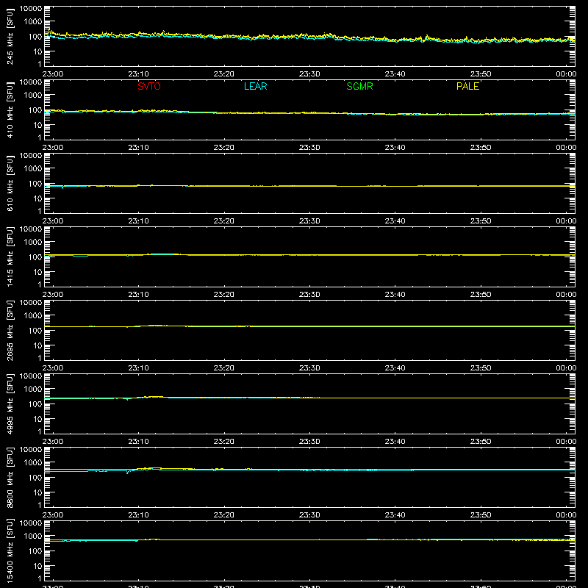Select the 2695 MHz [SFU] axis title
This screenshot has height=588, width=588.
(10, 330)
